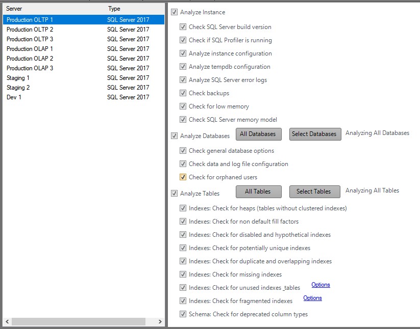This screenshot has width=420, height=329.
Task: Disable Analyze tempdb configuration option
Action: pyautogui.click(x=183, y=67)
